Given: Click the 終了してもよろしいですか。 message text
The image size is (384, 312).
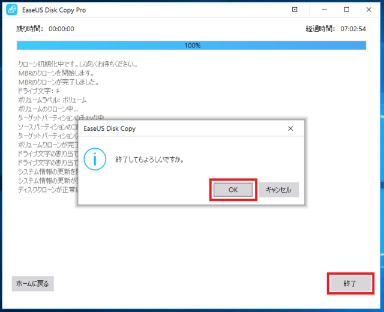Looking at the screenshot, I should [149, 160].
